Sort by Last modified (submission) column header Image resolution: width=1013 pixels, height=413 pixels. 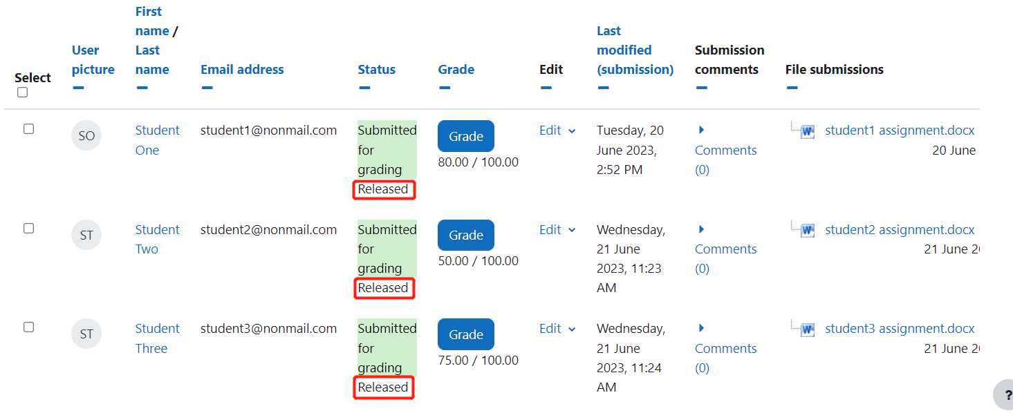[635, 50]
